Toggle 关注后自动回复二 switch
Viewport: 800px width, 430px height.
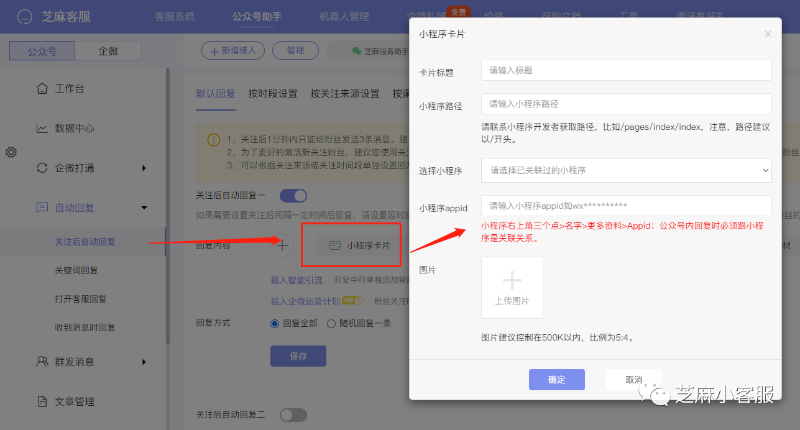point(293,414)
